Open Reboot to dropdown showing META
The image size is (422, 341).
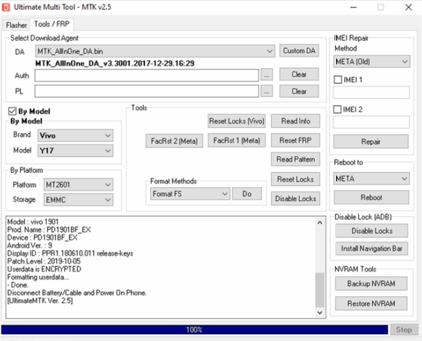point(371,178)
